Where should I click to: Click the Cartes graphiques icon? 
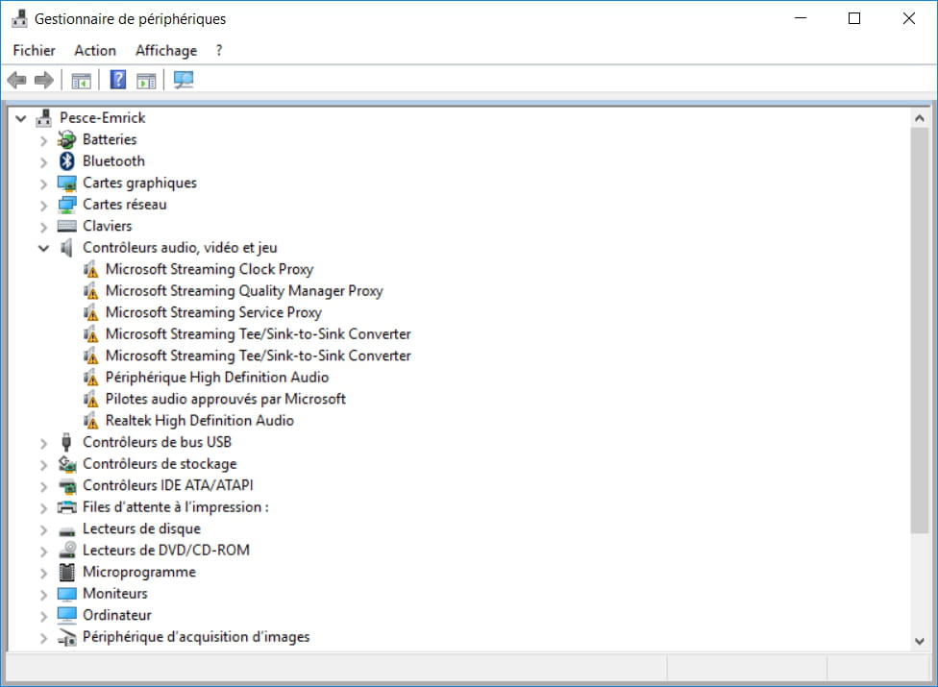tap(66, 183)
